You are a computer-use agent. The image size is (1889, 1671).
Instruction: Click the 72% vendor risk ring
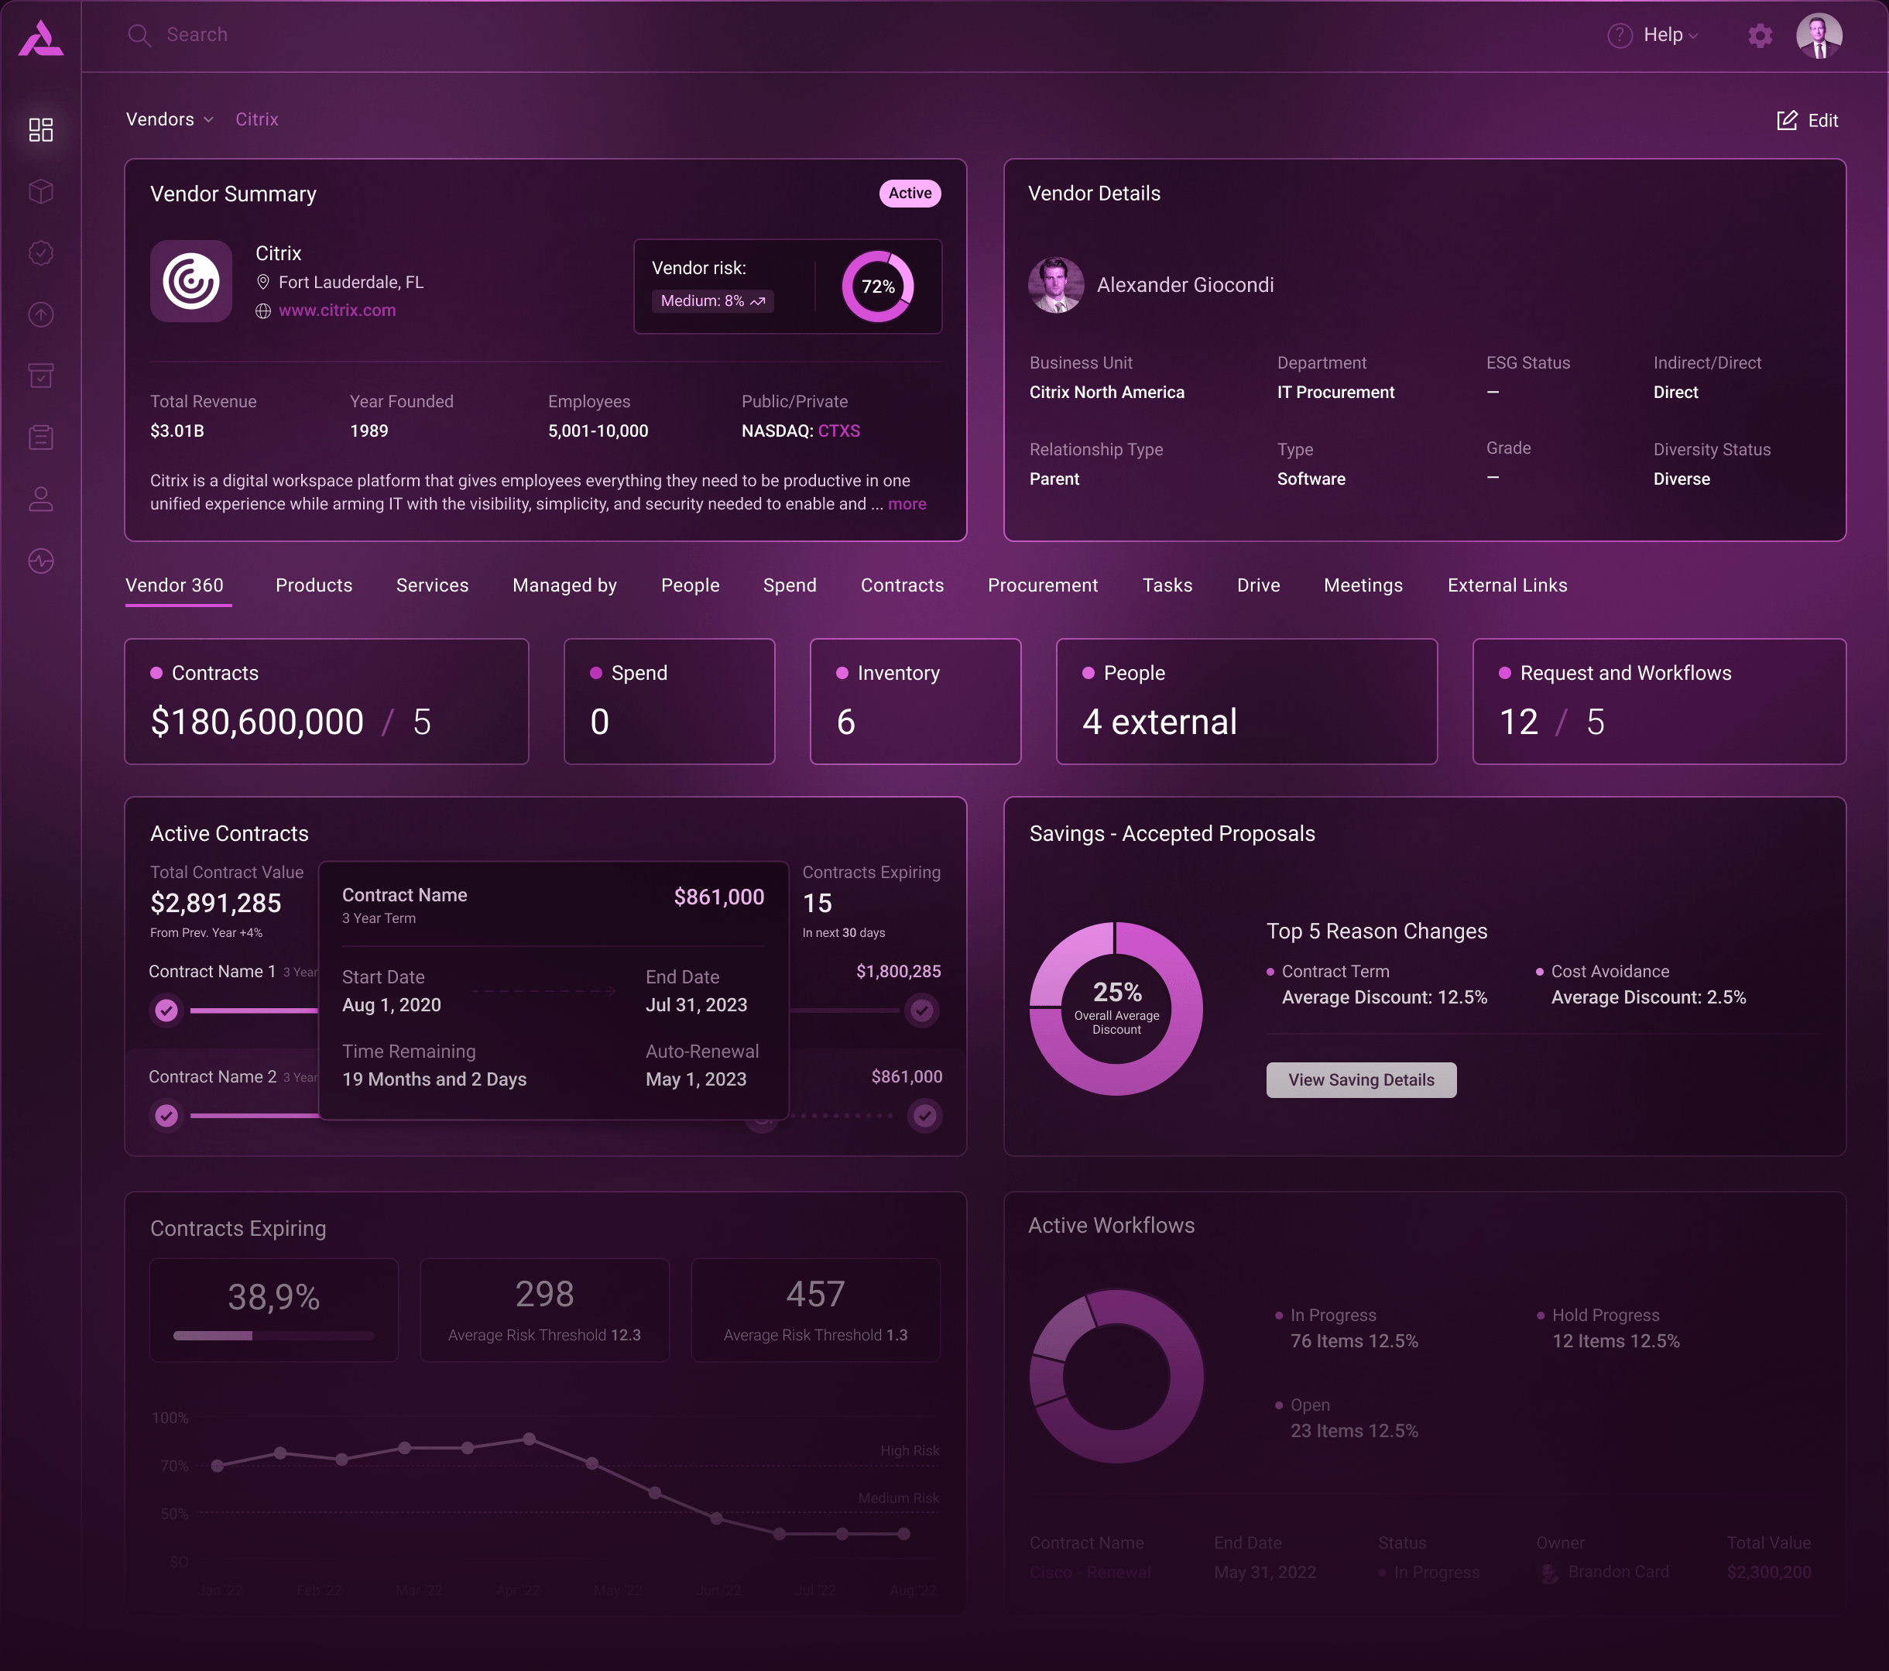(x=878, y=287)
